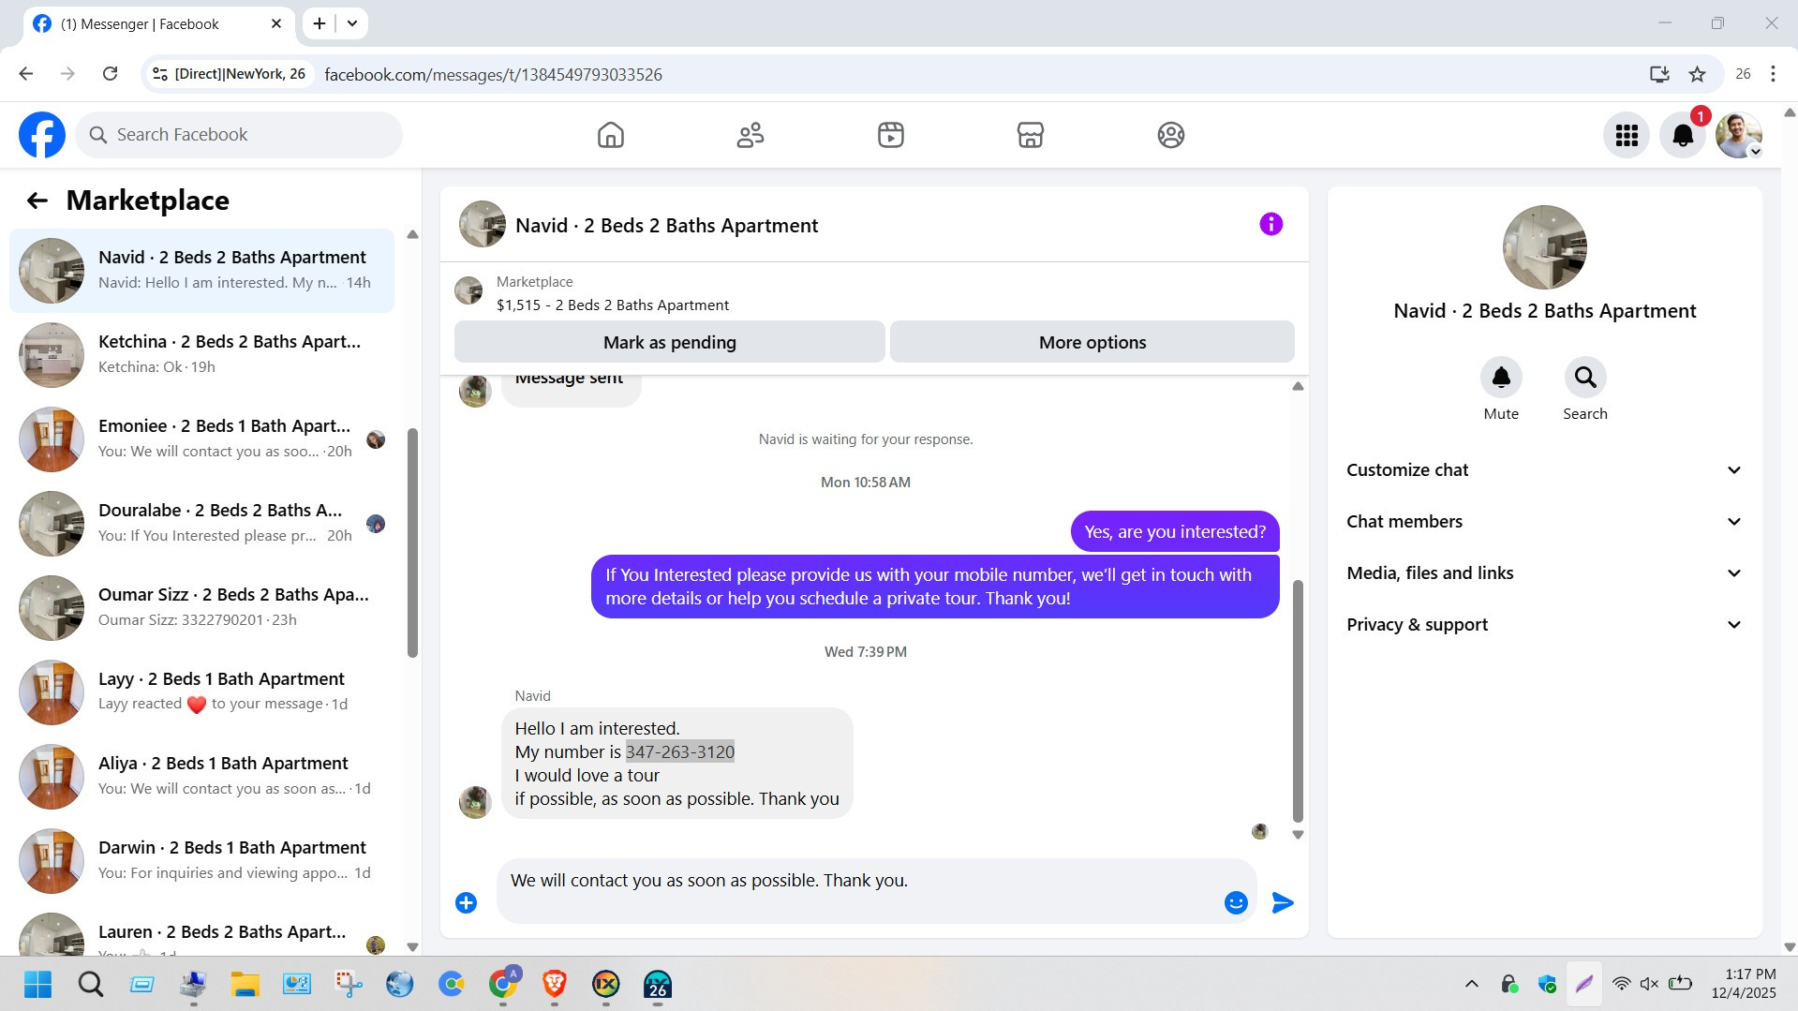Expand Media, files and links section
This screenshot has height=1011, width=1798.
point(1544,573)
